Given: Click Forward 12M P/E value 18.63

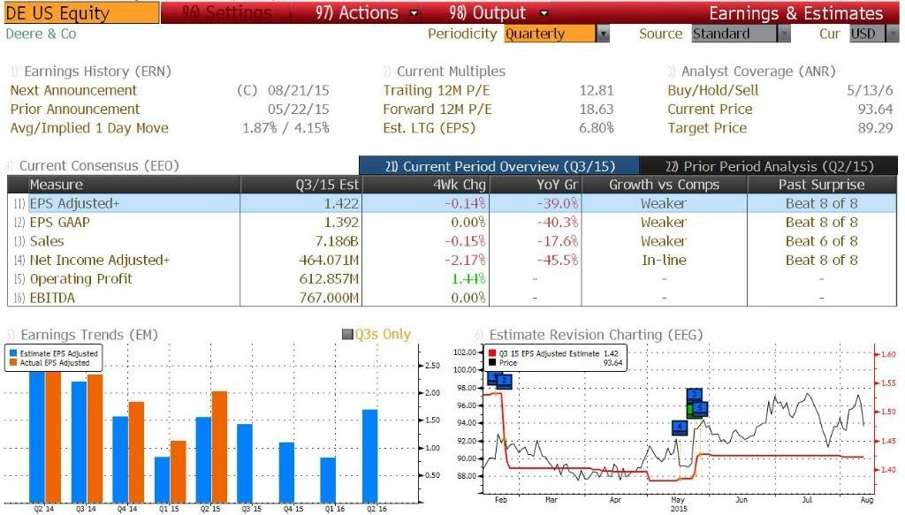Looking at the screenshot, I should [597, 110].
